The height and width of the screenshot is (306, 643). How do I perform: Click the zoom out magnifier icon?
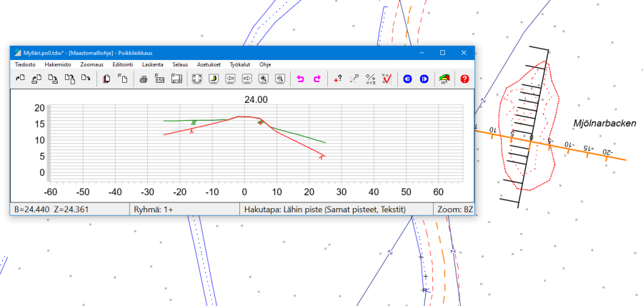(280, 79)
